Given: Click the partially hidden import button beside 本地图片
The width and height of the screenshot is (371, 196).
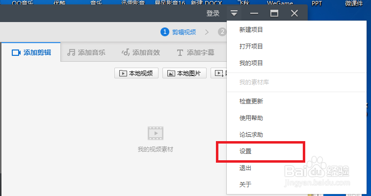Looking at the screenshot, I should (219, 73).
